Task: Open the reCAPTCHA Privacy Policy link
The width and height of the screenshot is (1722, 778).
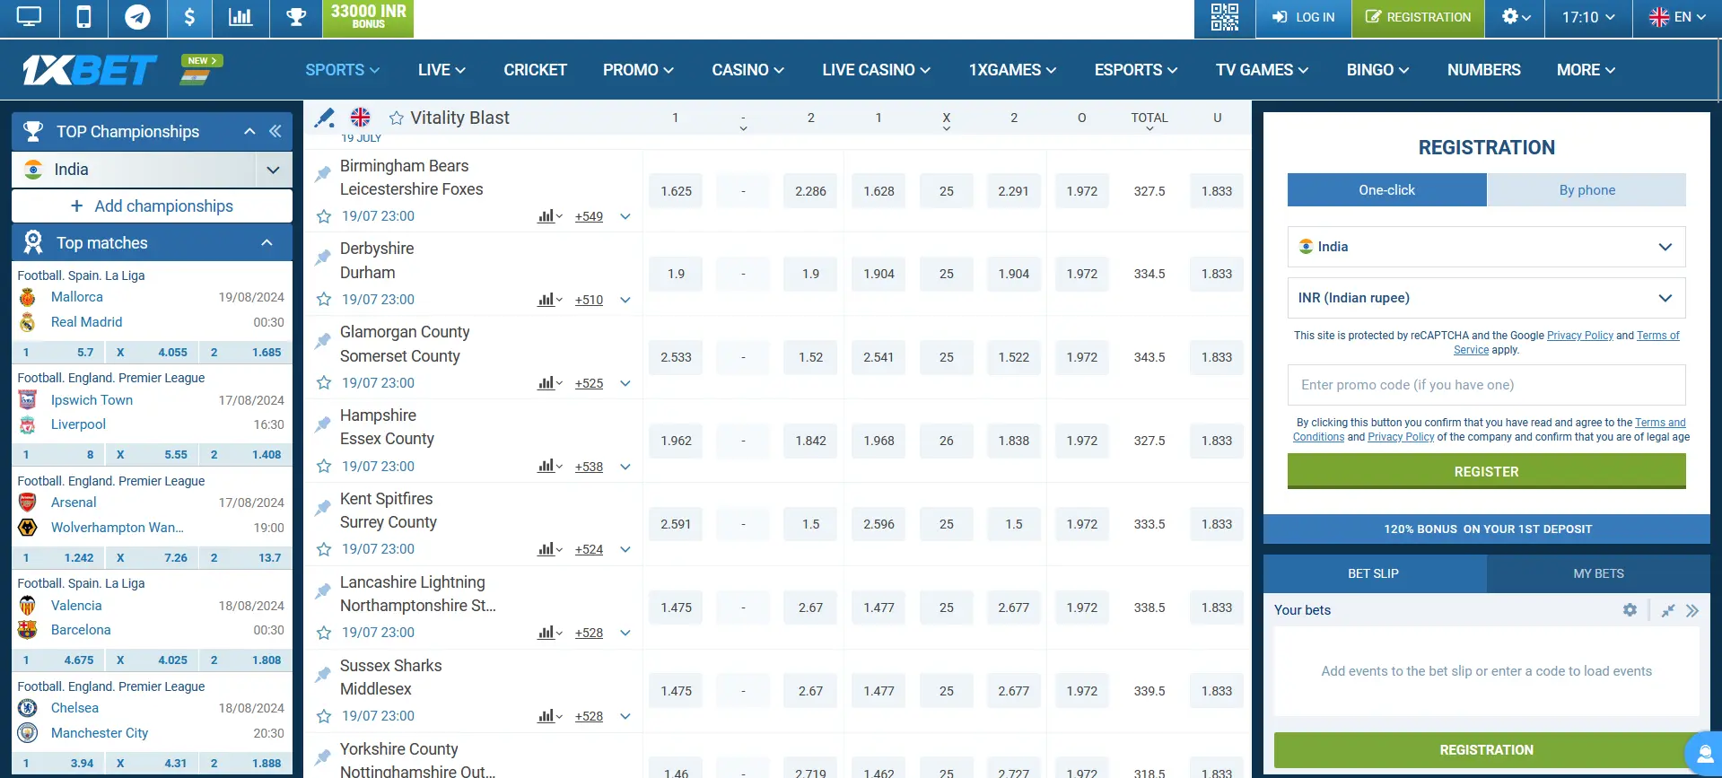Action: click(x=1579, y=336)
